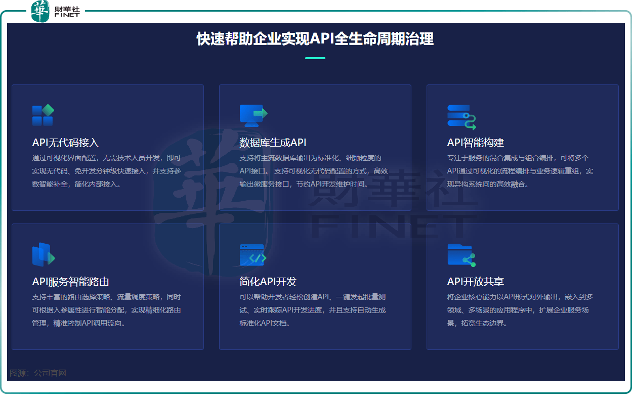The image size is (632, 404).
Task: Click the 数据库生成API monitor arrow icon
Action: (253, 115)
